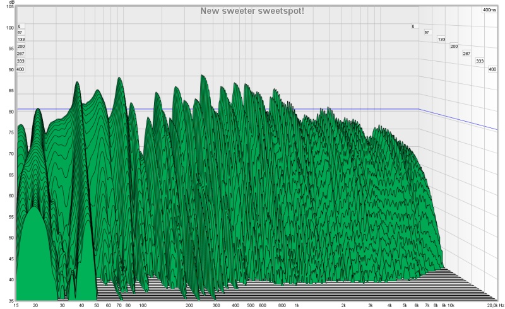Select the "300" Hz frequency axis label
Screen dimensions: 505x309
(216, 305)
